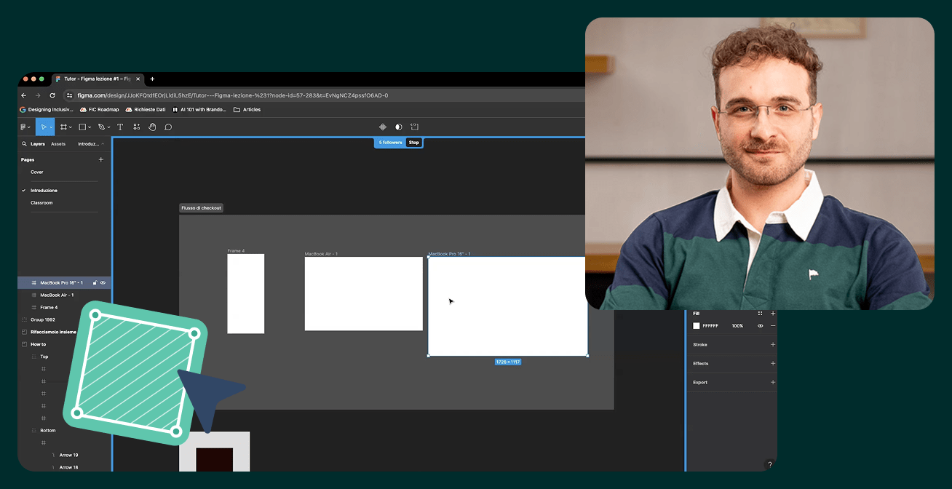This screenshot has height=489, width=952.
Task: Click the create component icon
Action: click(x=383, y=127)
